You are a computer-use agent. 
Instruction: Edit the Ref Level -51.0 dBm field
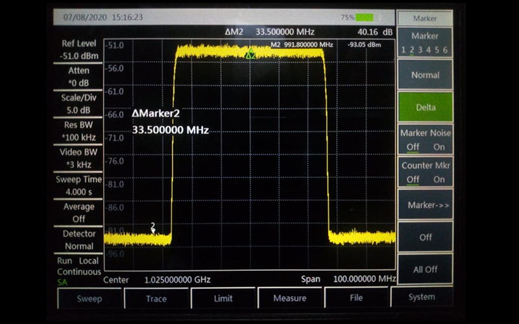(78, 50)
